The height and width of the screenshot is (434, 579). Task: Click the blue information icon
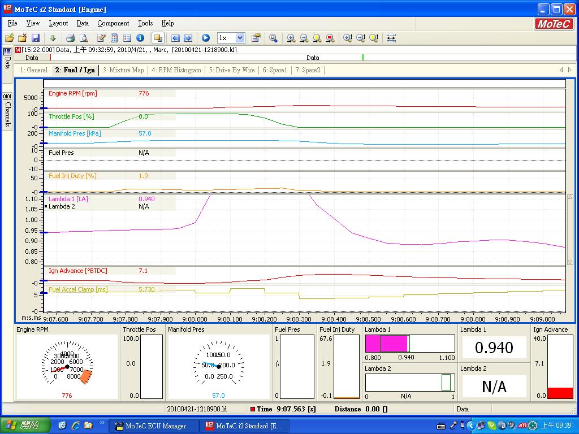pyautogui.click(x=140, y=38)
